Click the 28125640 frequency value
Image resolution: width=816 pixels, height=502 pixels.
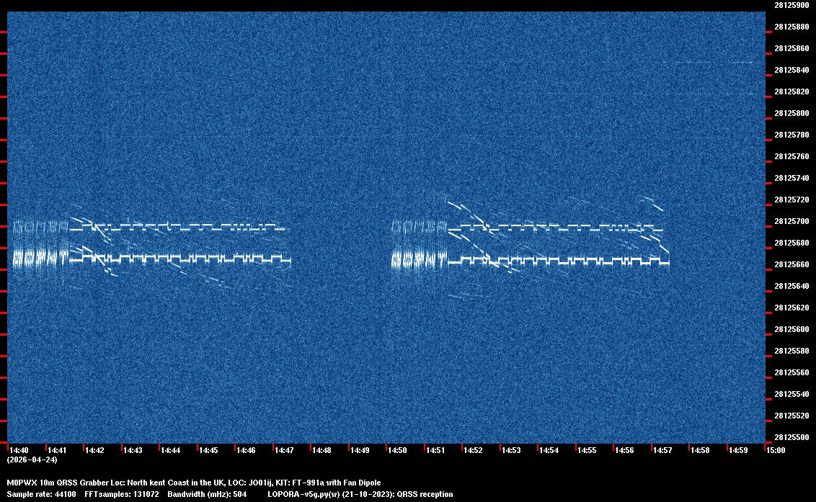(792, 286)
